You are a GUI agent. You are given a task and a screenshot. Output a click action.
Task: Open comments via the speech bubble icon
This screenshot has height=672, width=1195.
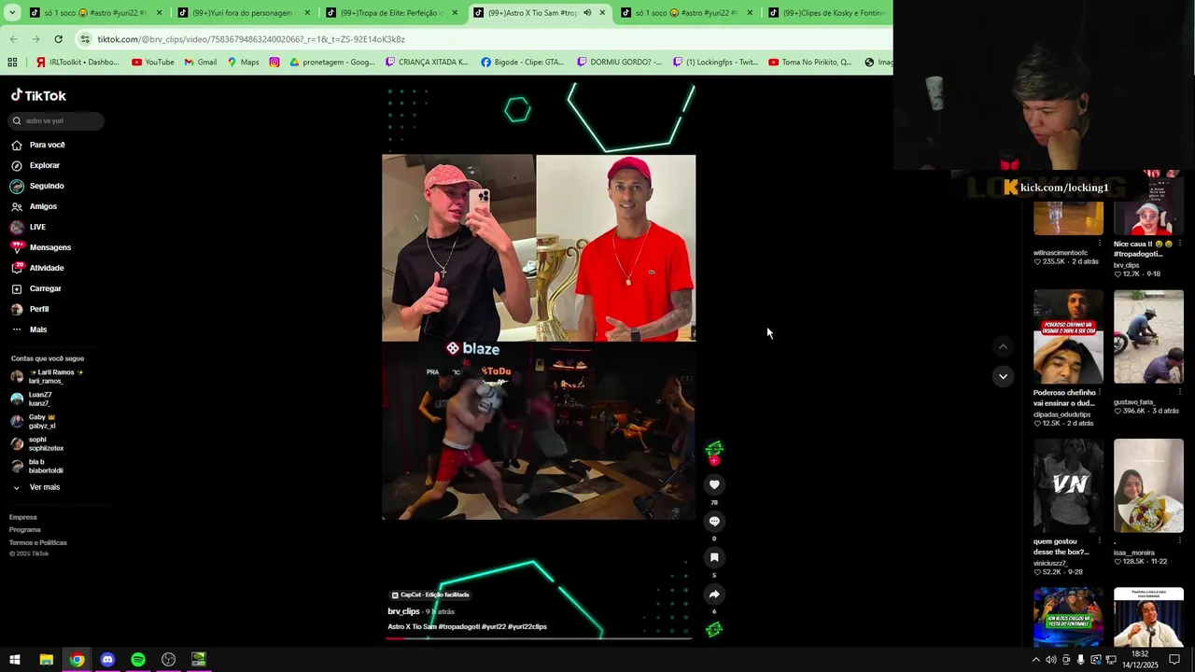pyautogui.click(x=714, y=521)
